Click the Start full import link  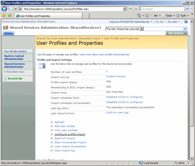pos(64,138)
